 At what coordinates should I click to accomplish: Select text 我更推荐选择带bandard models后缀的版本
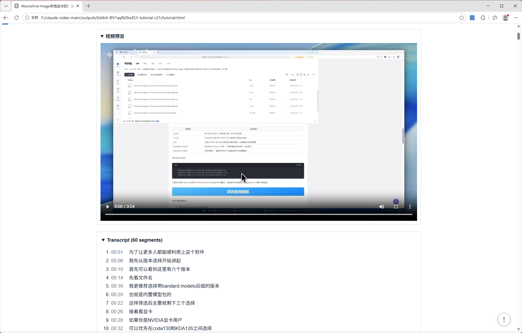(x=174, y=286)
